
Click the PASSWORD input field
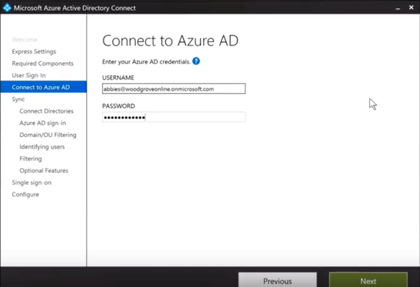click(x=174, y=117)
